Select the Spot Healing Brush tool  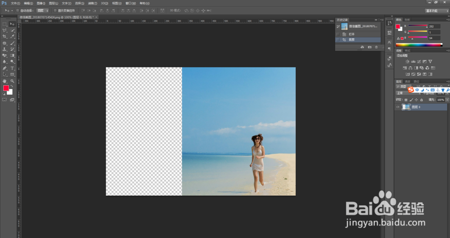(4, 43)
